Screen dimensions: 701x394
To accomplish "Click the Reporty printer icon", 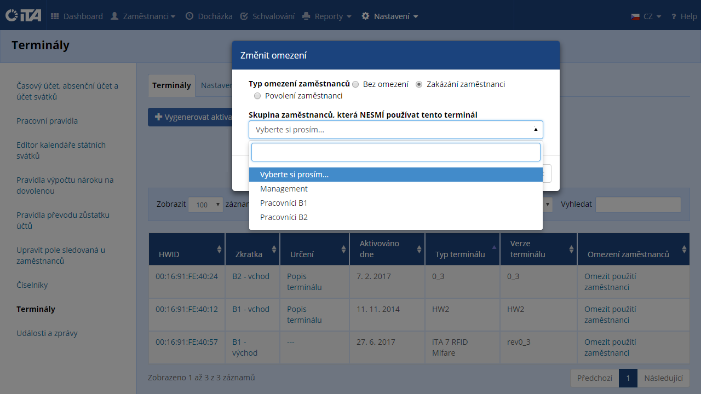I will [306, 16].
